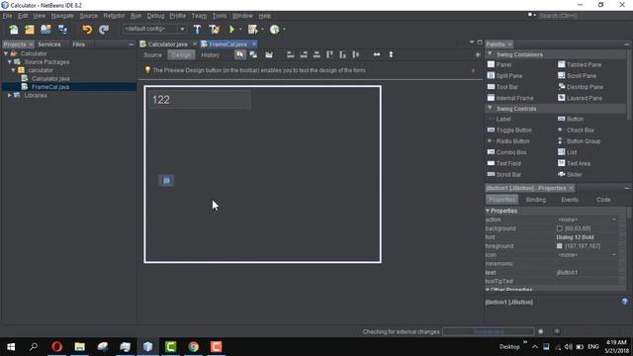Click the center horizontally align icon

pos(316,54)
